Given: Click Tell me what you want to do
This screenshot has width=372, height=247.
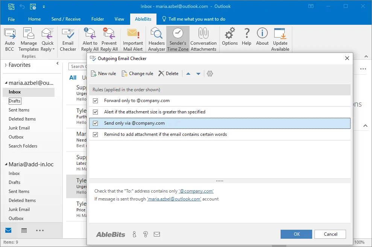Looking at the screenshot, I should pos(194,19).
